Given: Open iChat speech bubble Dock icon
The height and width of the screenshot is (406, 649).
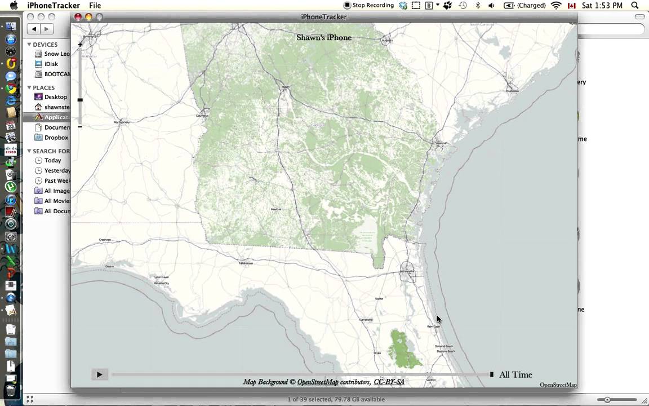Looking at the screenshot, I should tap(11, 76).
